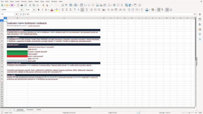This screenshot has height=114, width=203.
Task: Open the Background Color dropdown arrow
Action: (x=59, y=10)
